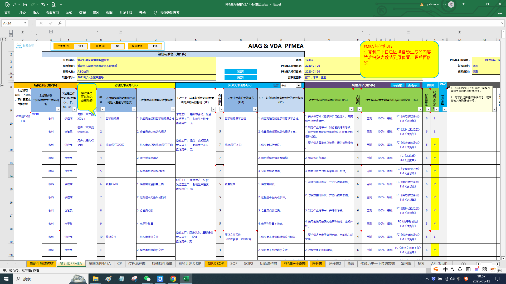Click the Undo arrow icon

[43, 4]
